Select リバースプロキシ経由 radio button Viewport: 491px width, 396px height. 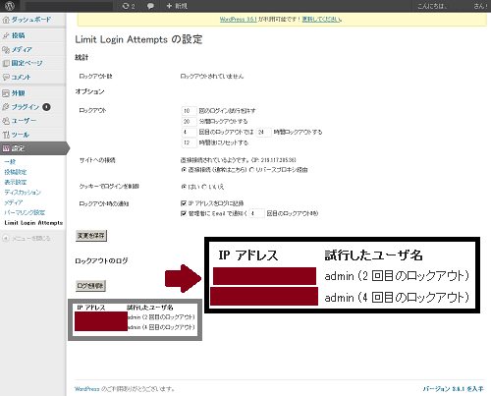251,170
